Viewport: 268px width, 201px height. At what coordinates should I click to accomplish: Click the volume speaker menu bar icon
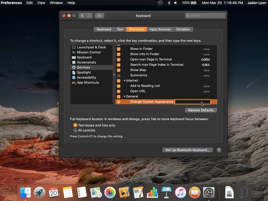tap(176, 3)
